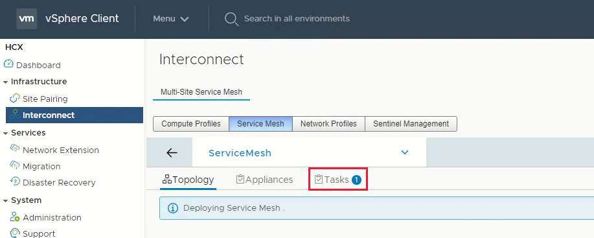Screen dimensions: 594x238
Task: Click the Administration user-gear icon
Action: tap(15, 217)
